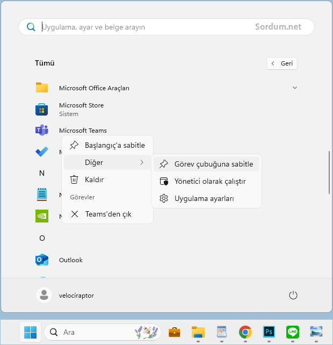This screenshot has width=333, height=345.
Task: Open the Outlook list entry
Action: pos(70,260)
